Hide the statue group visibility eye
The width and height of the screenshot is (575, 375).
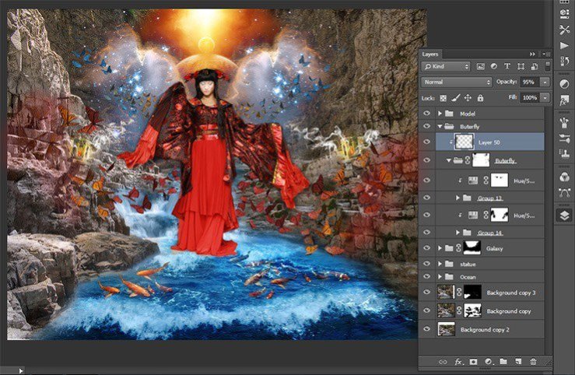click(427, 264)
